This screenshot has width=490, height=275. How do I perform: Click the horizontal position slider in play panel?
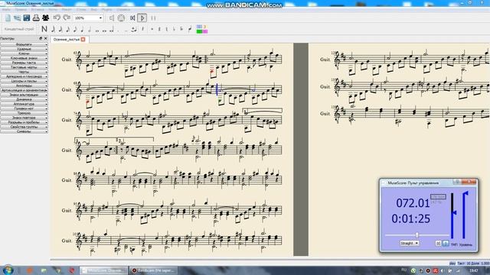417,235
